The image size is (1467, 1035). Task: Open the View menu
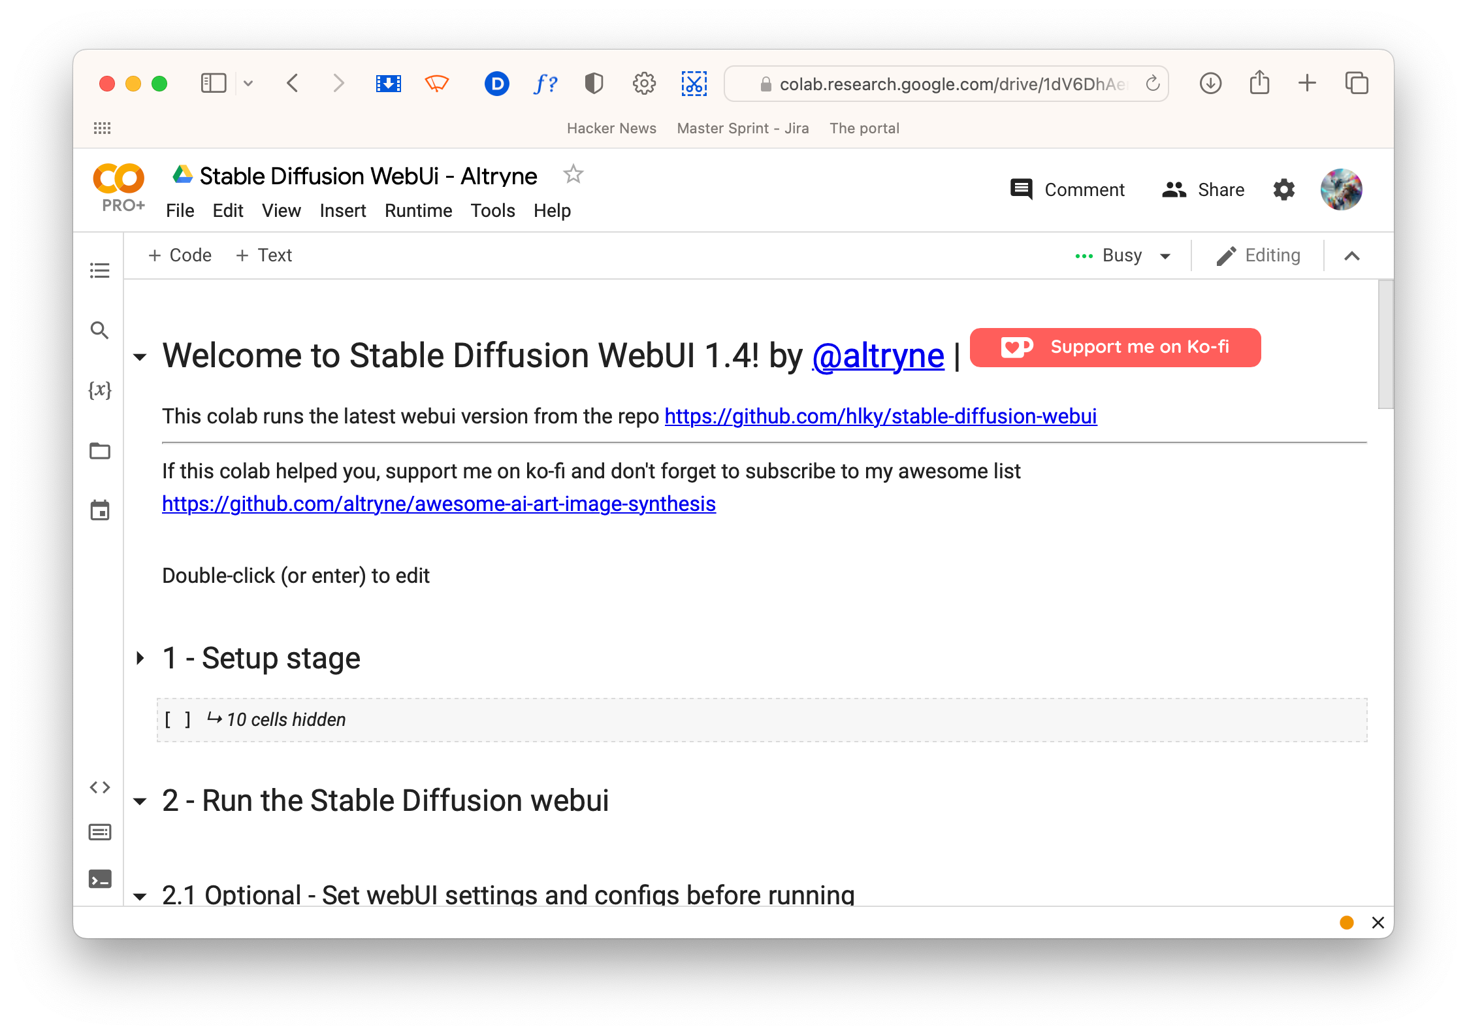pos(281,210)
